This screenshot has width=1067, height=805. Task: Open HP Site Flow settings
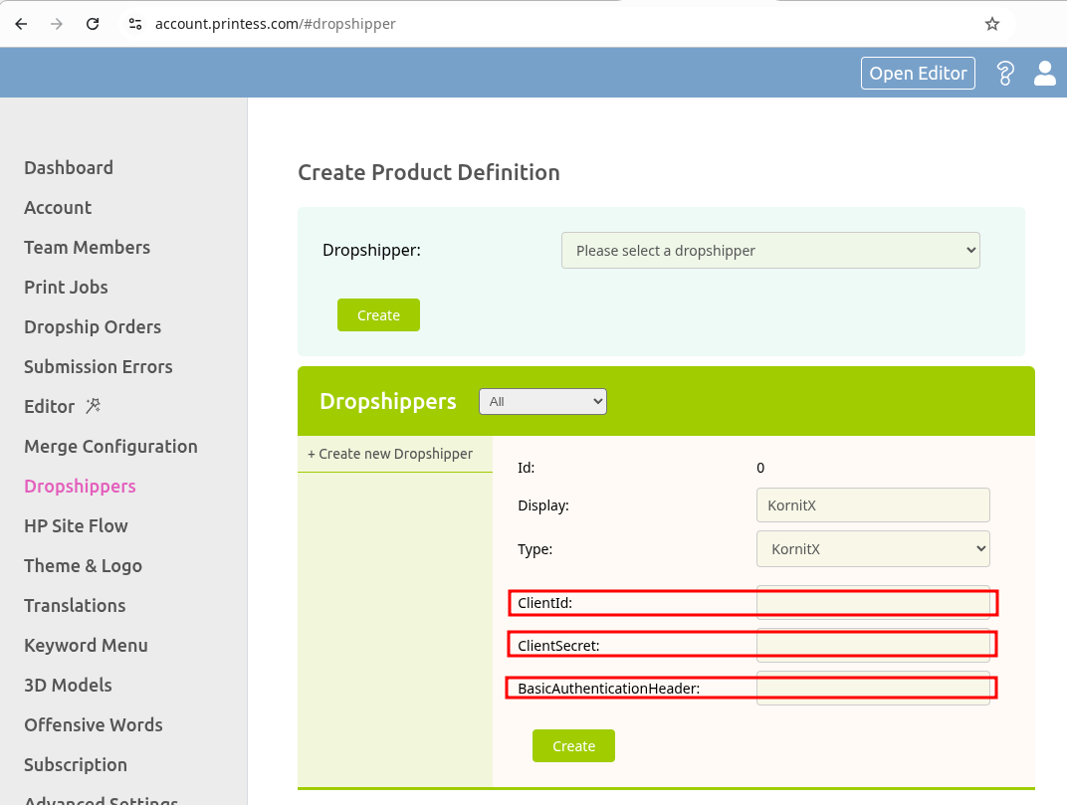(77, 526)
